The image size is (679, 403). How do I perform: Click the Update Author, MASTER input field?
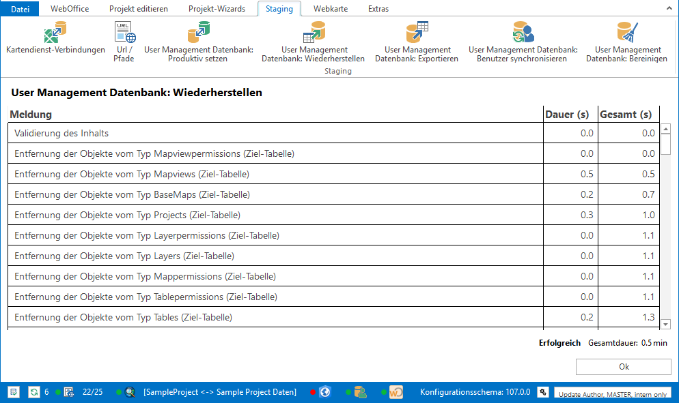[x=611, y=394]
